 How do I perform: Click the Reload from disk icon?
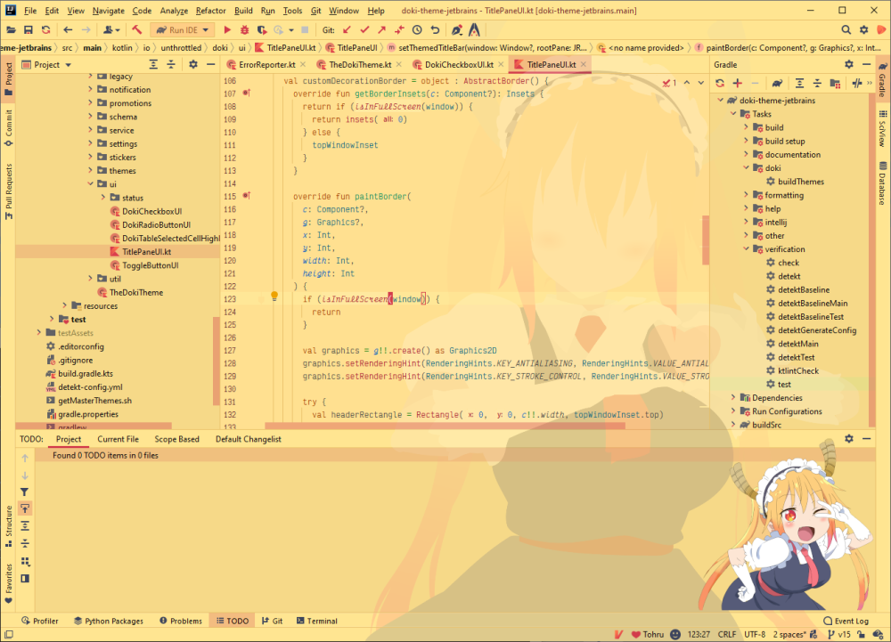(x=45, y=30)
